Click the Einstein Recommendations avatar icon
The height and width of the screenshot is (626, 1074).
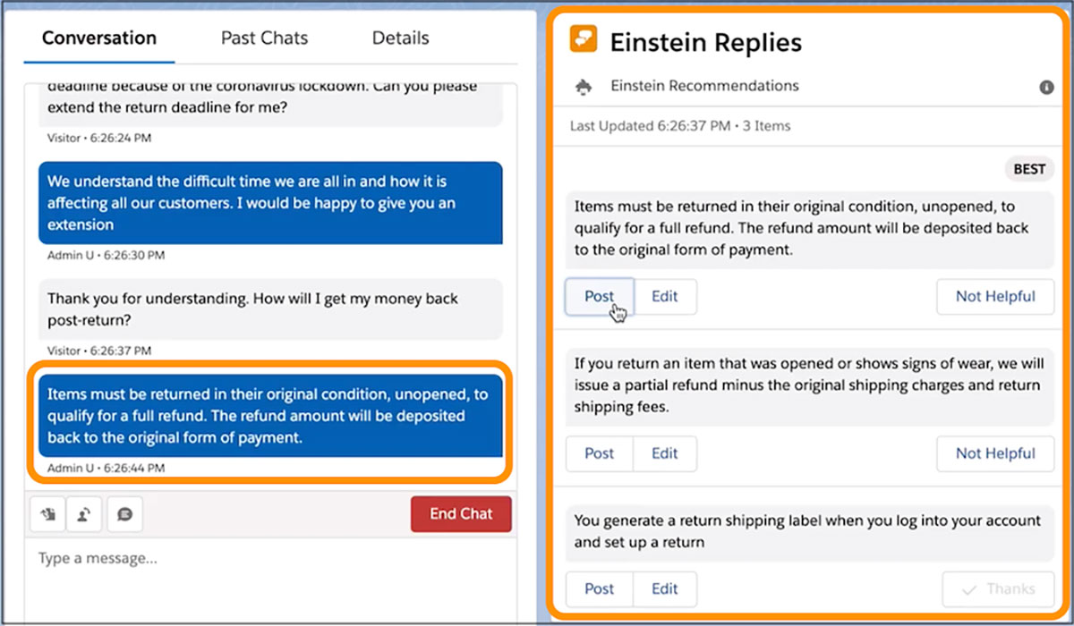(x=584, y=86)
